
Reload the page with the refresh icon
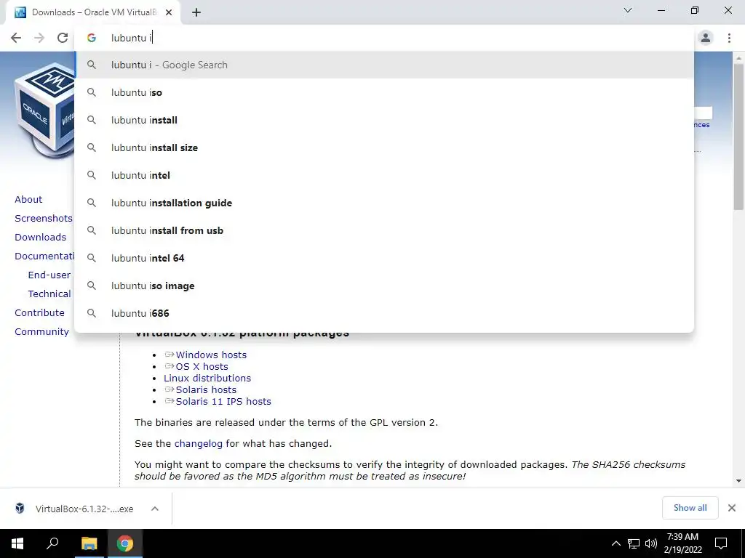63,38
